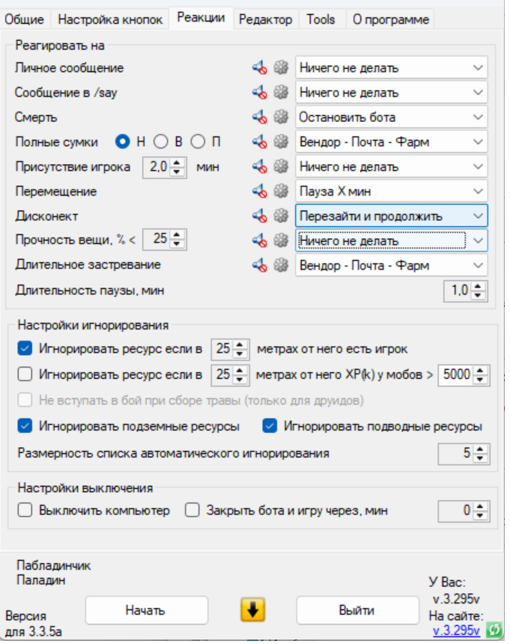
Task: Disable Игнорировать подземные ресурсы checkbox
Action: [25, 426]
